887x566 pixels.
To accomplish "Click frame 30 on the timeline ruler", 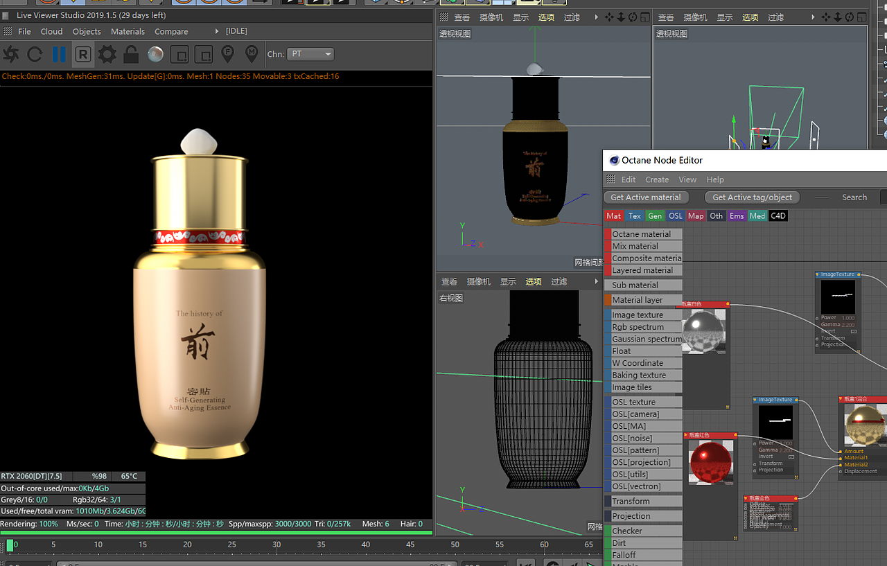I will [x=276, y=545].
